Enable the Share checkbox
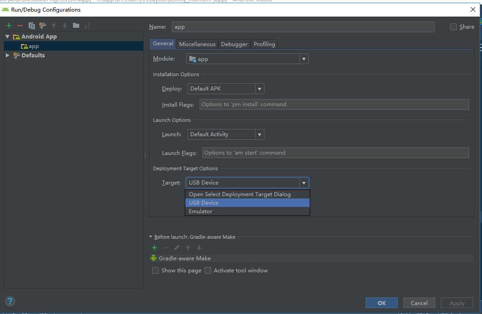This screenshot has width=482, height=314. coord(453,27)
